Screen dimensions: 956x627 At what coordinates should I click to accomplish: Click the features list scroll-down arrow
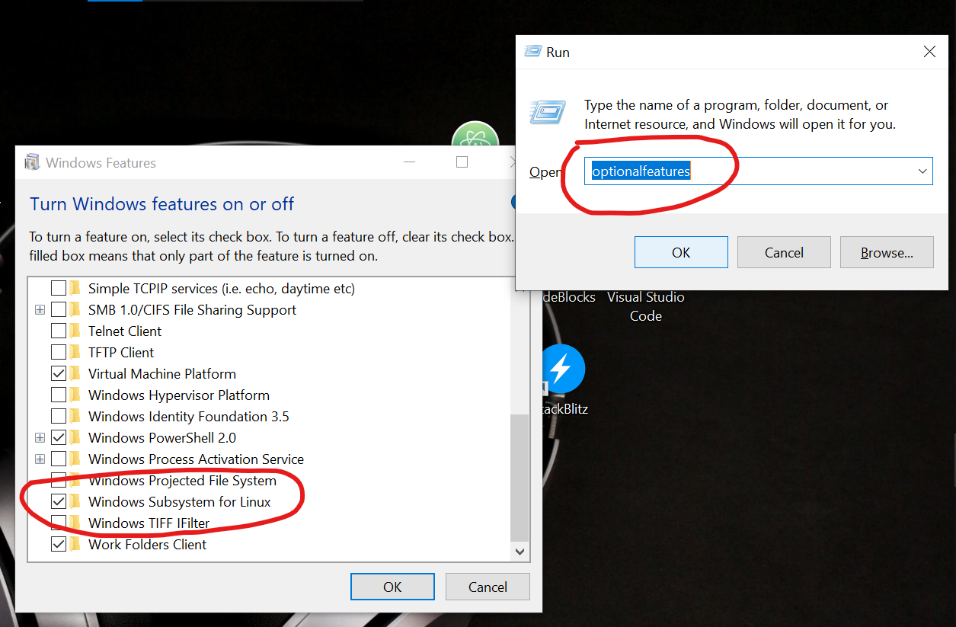(520, 552)
